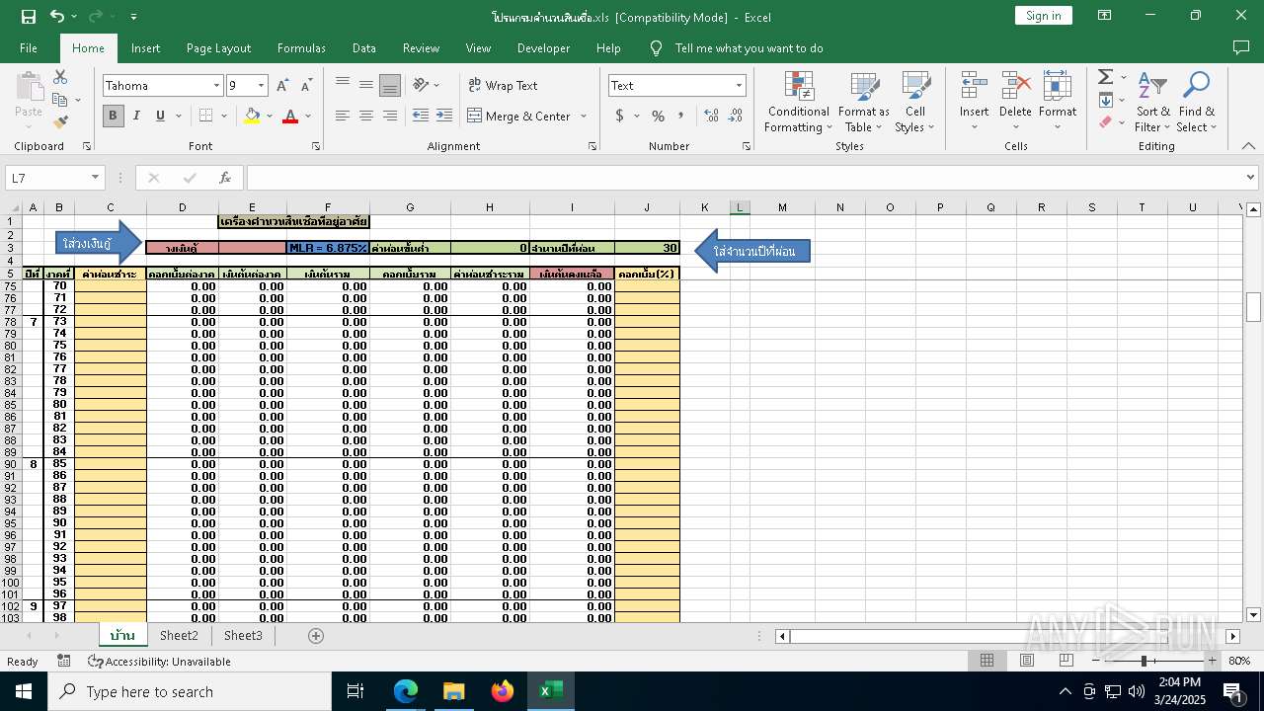Switch to the Insert tab

click(145, 48)
